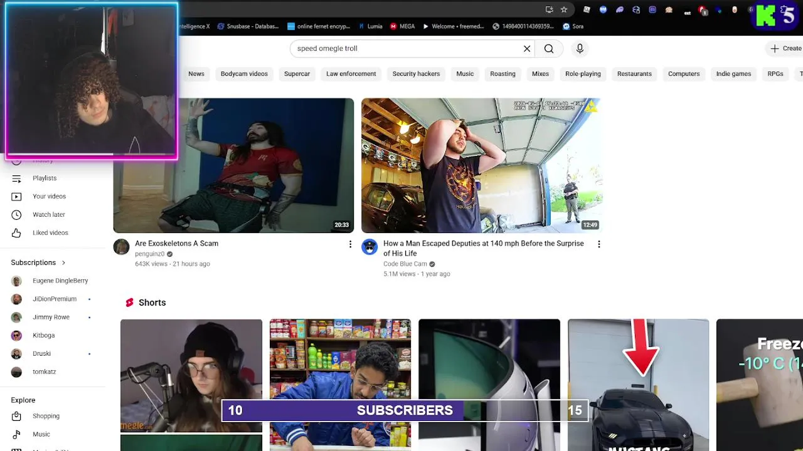Open the Lumia bookmark
The image size is (803, 451).
370,26
